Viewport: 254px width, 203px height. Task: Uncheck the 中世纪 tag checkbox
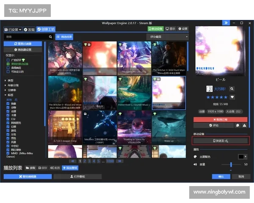pos(8,146)
